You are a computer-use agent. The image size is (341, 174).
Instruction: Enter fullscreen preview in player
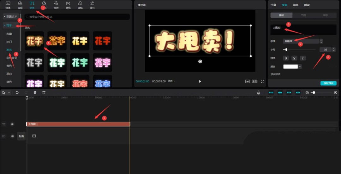263,81
